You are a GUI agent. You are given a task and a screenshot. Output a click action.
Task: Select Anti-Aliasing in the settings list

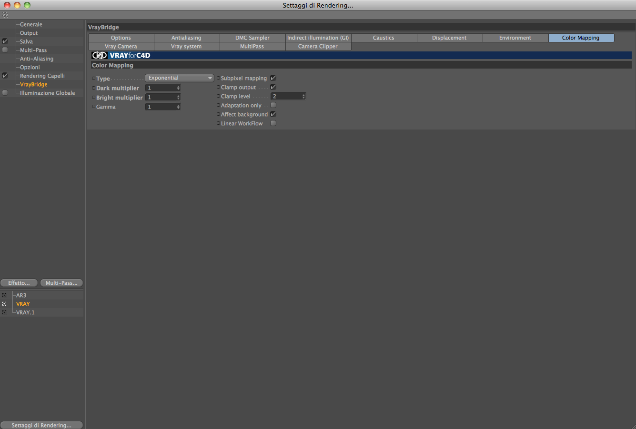37,59
